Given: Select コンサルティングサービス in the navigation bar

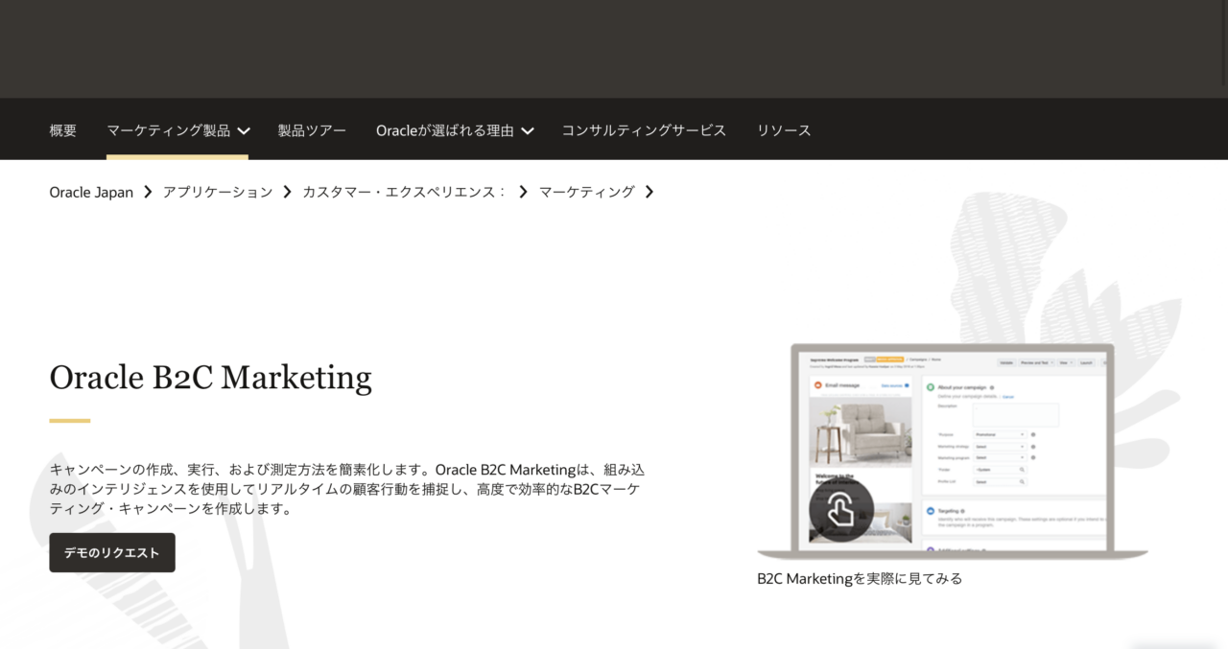Looking at the screenshot, I should point(644,130).
